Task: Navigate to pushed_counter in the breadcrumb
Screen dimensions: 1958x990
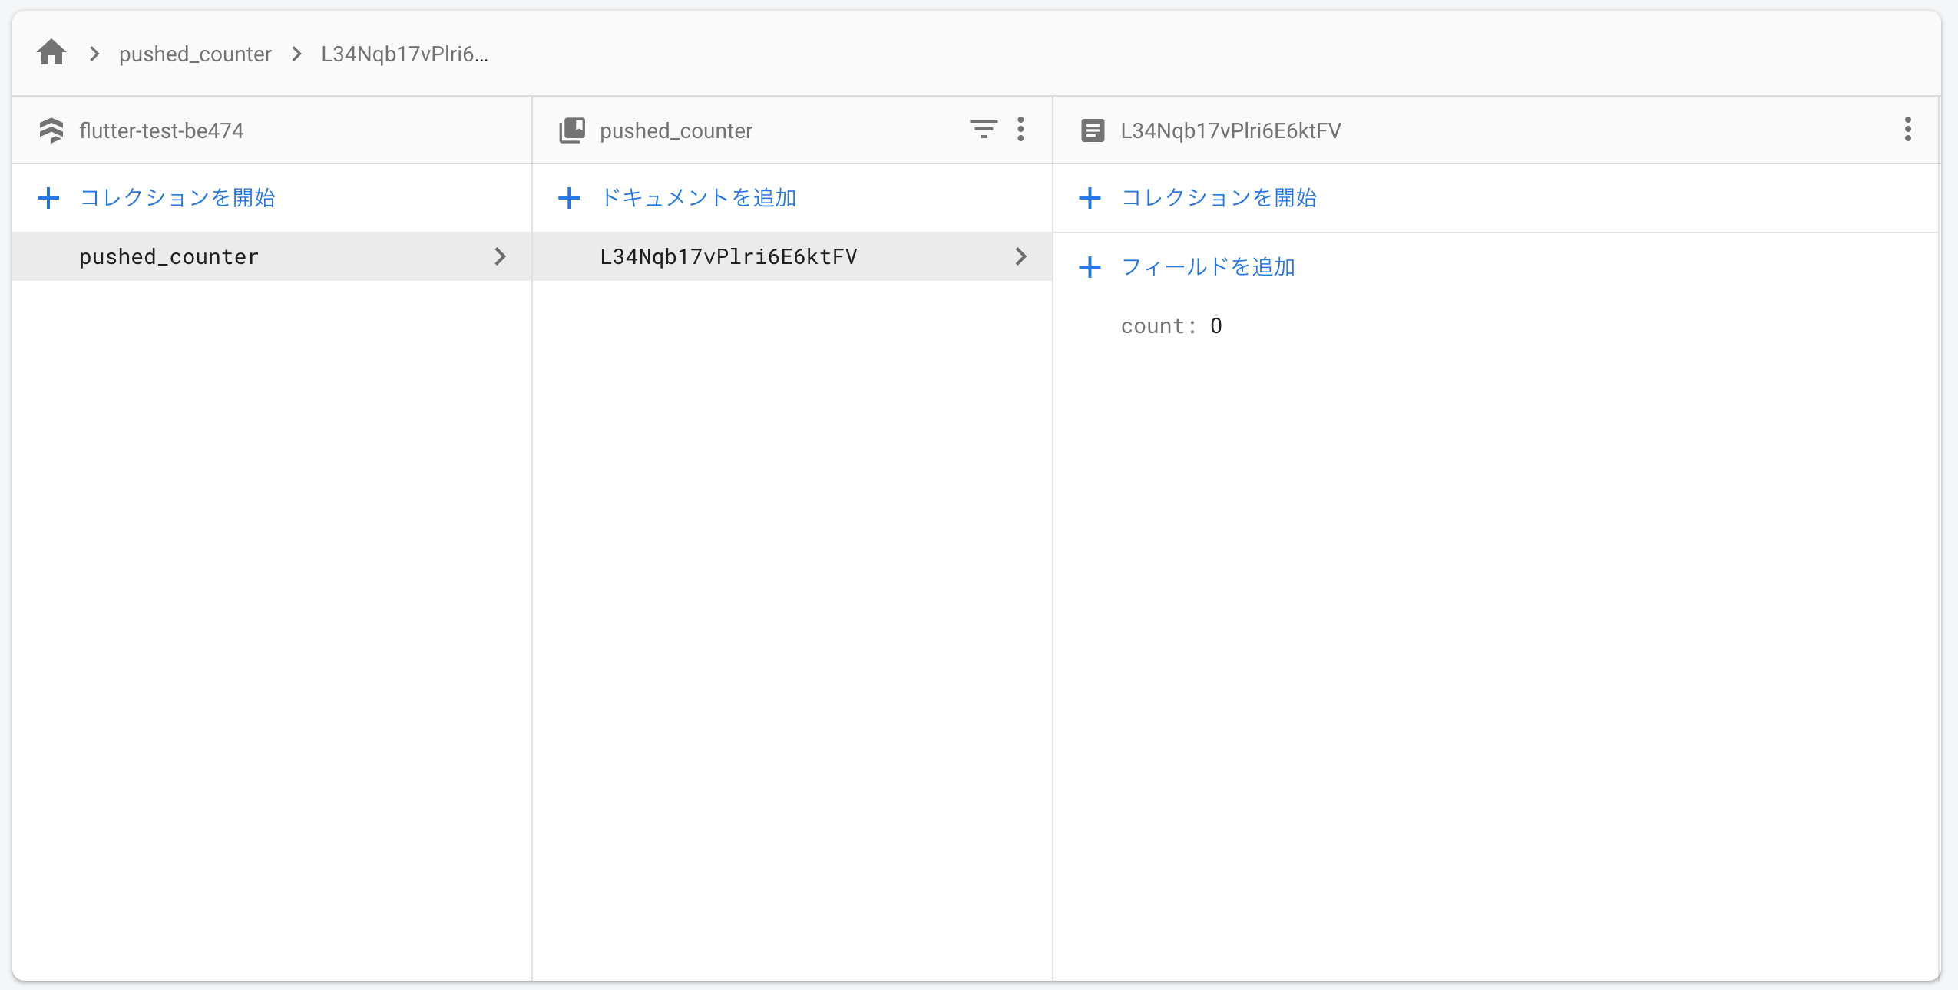Action: [195, 54]
